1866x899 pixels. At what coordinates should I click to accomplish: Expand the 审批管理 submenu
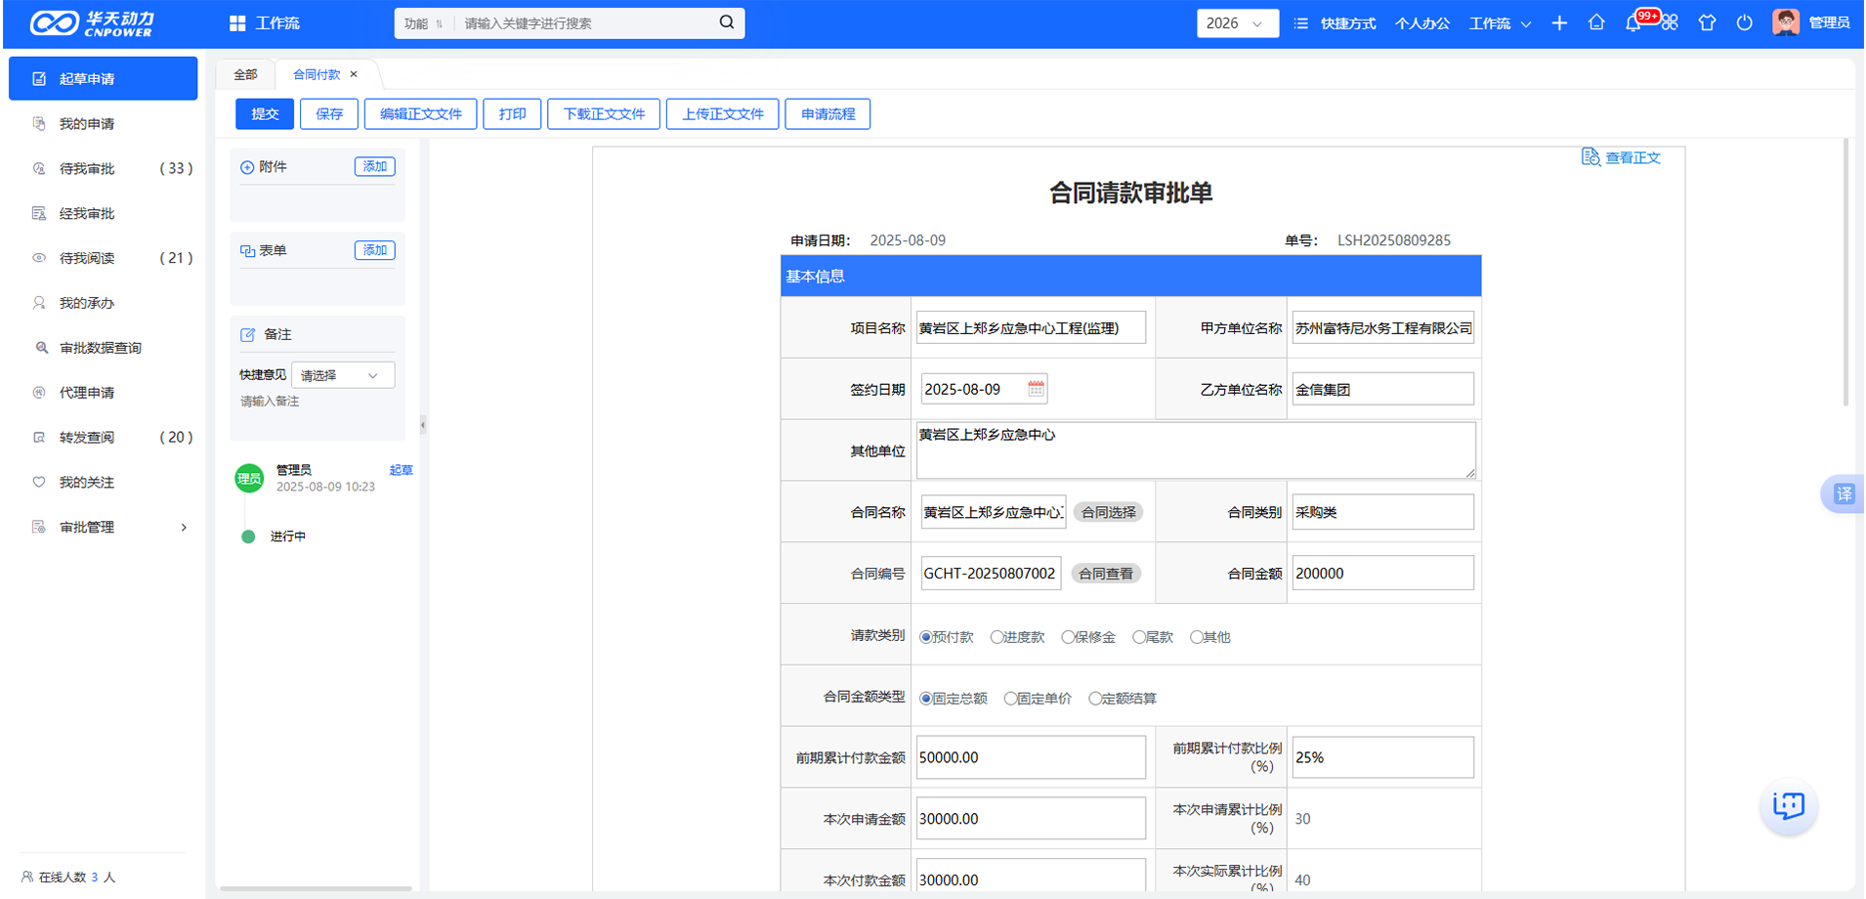pos(184,528)
